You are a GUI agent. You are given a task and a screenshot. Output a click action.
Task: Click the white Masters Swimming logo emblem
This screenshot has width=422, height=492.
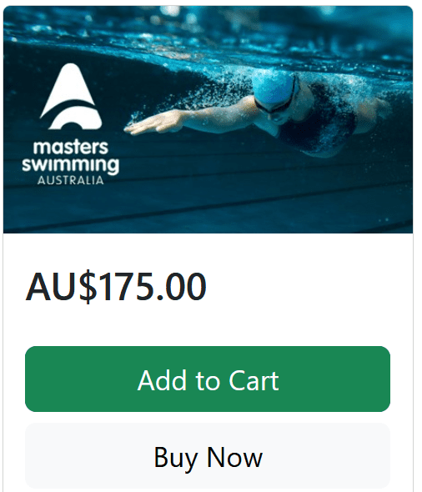pyautogui.click(x=71, y=97)
